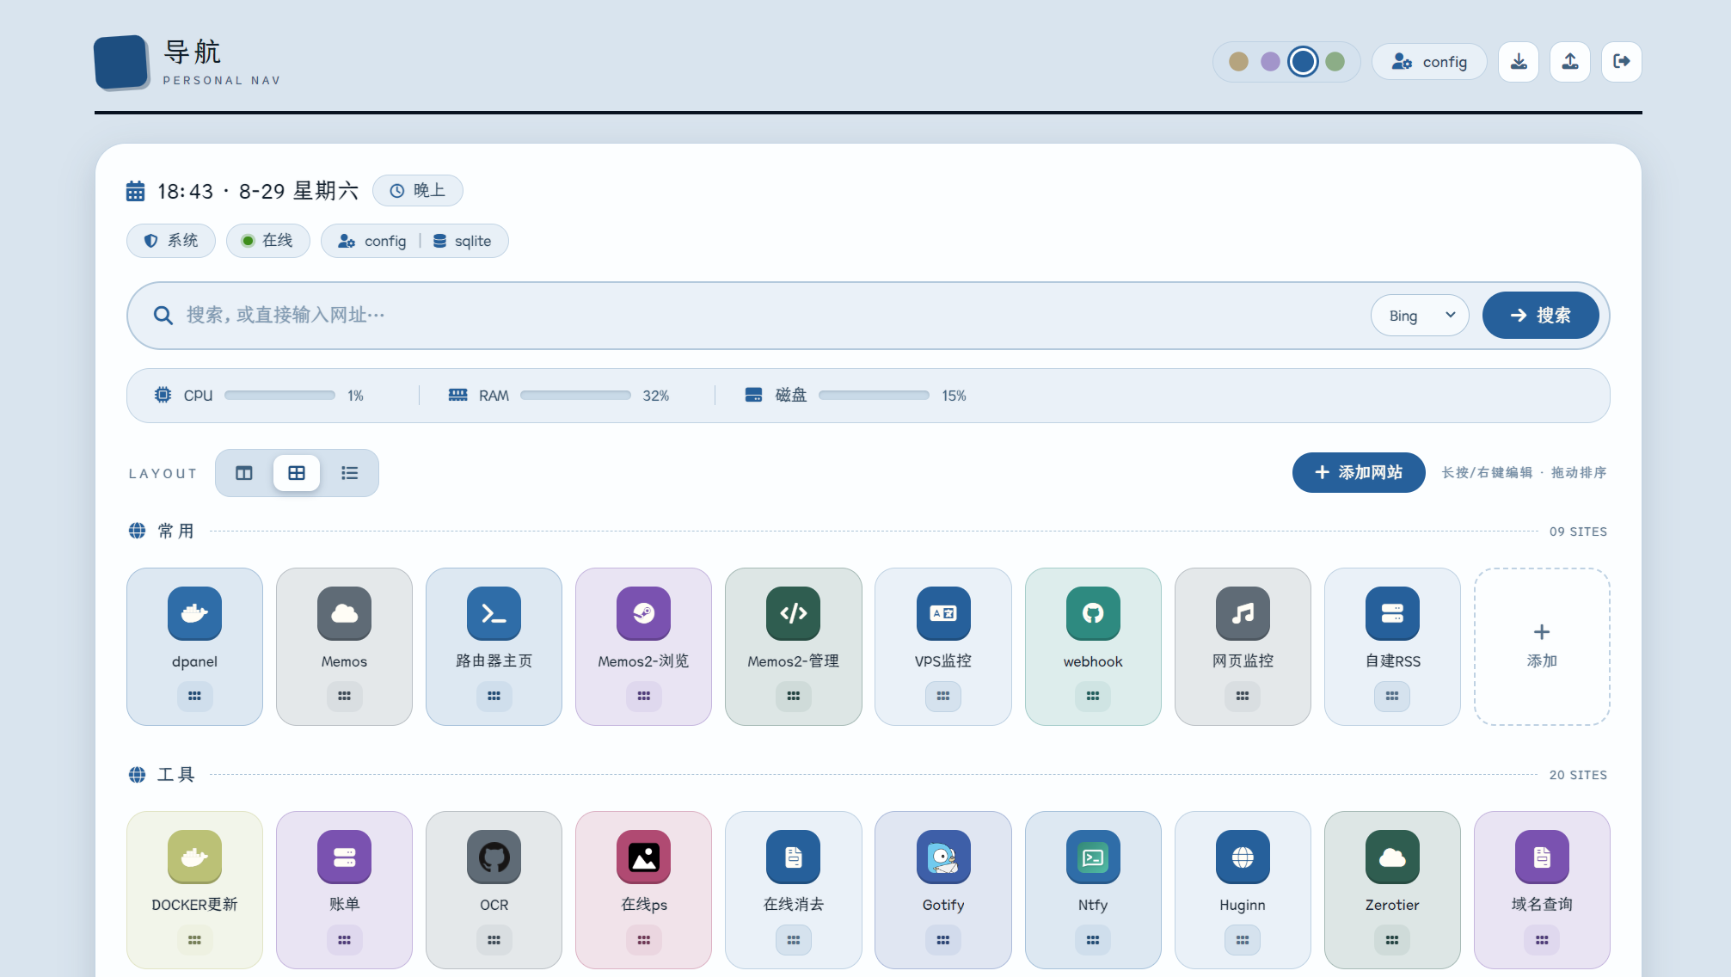Screen dimensions: 1731x977
Task: Click the download/import icon button in header
Action: [1519, 62]
